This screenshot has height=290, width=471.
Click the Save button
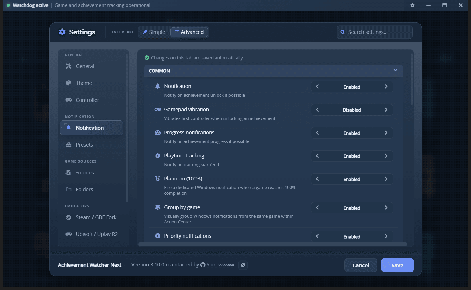point(397,265)
